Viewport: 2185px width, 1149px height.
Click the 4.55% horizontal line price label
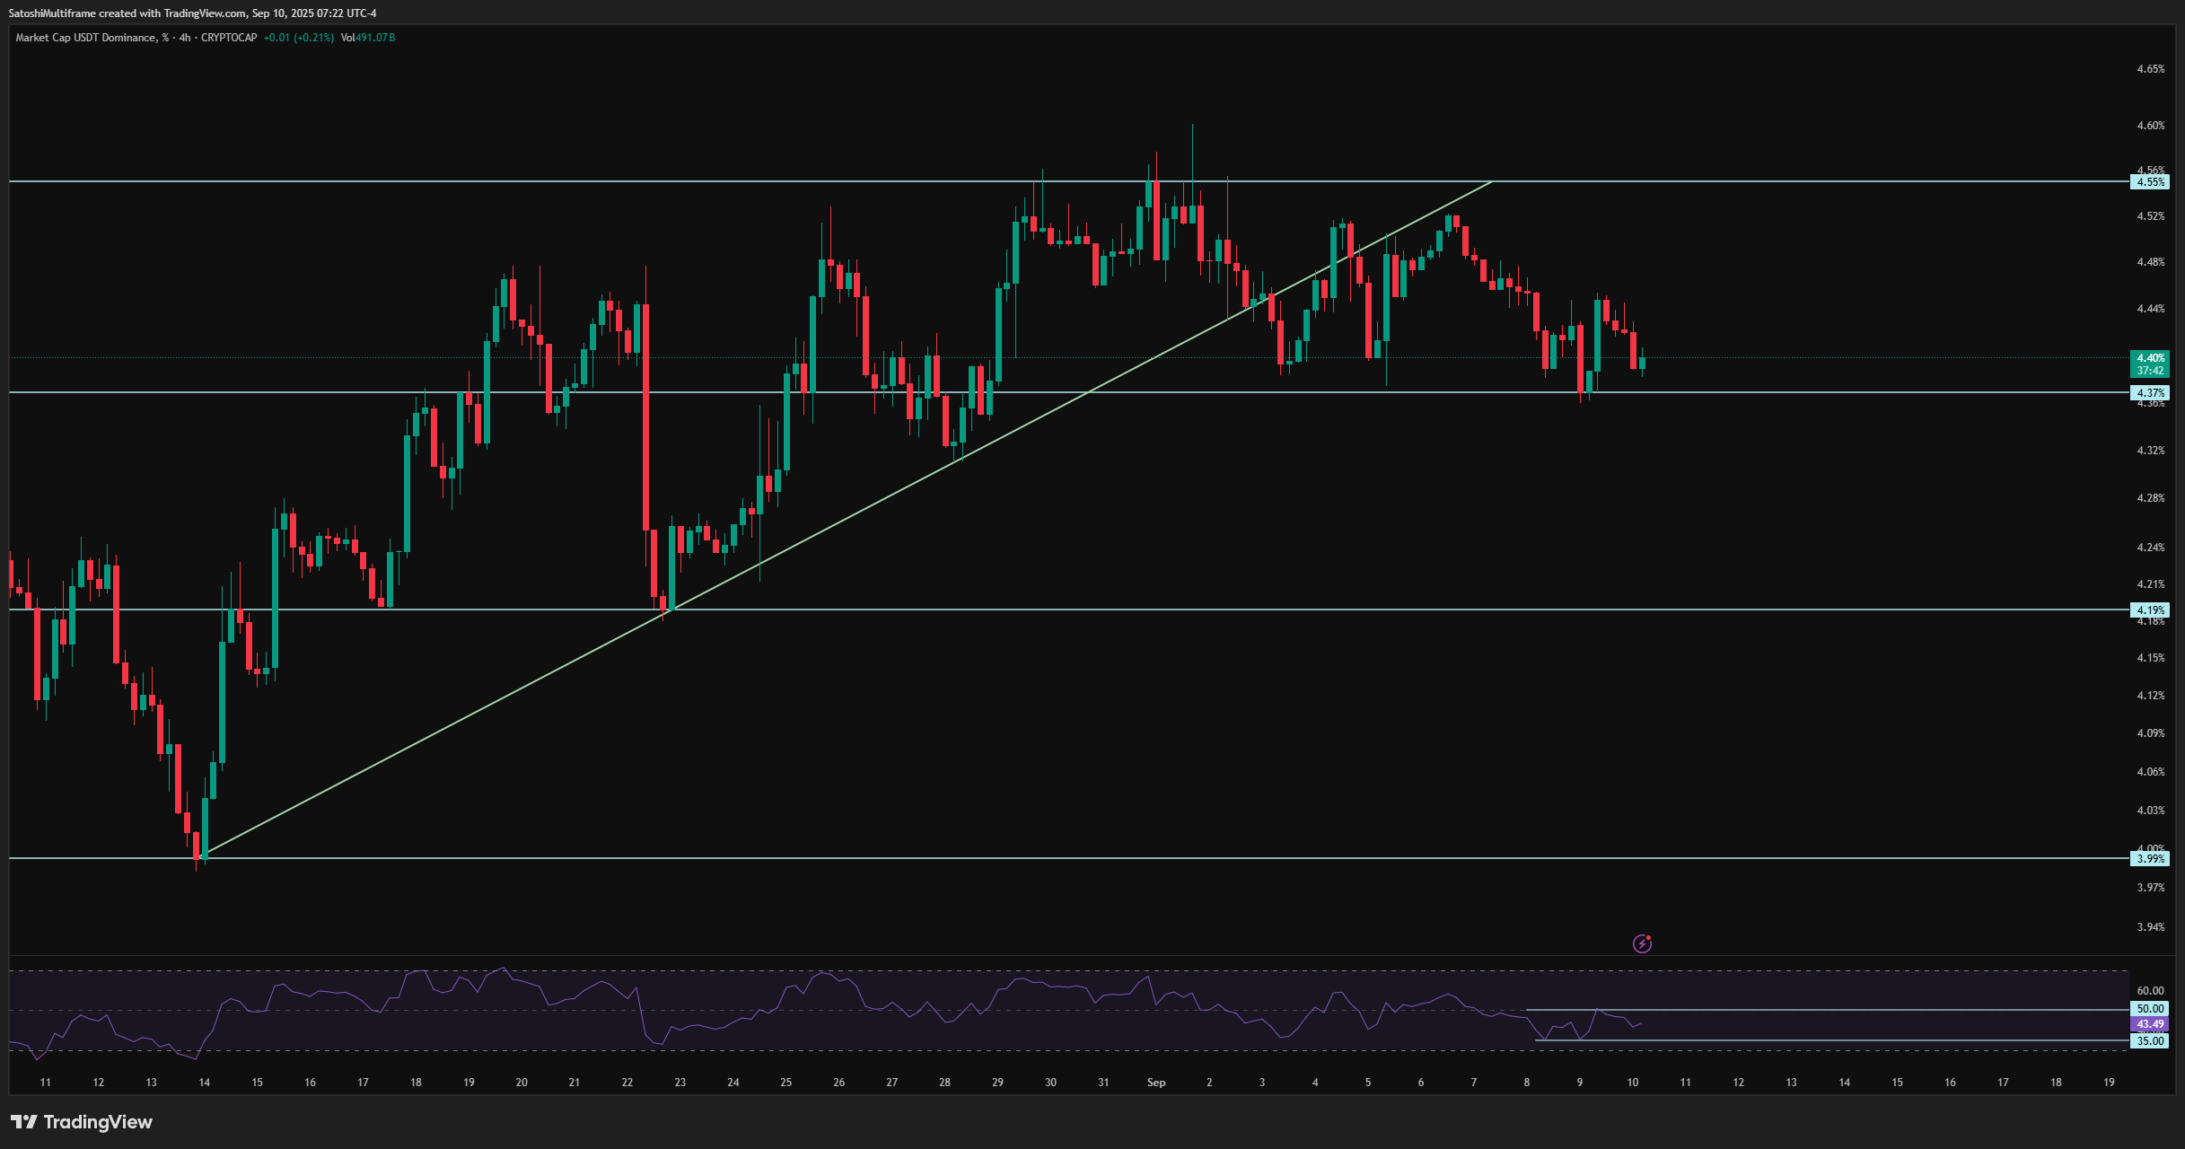(2150, 182)
